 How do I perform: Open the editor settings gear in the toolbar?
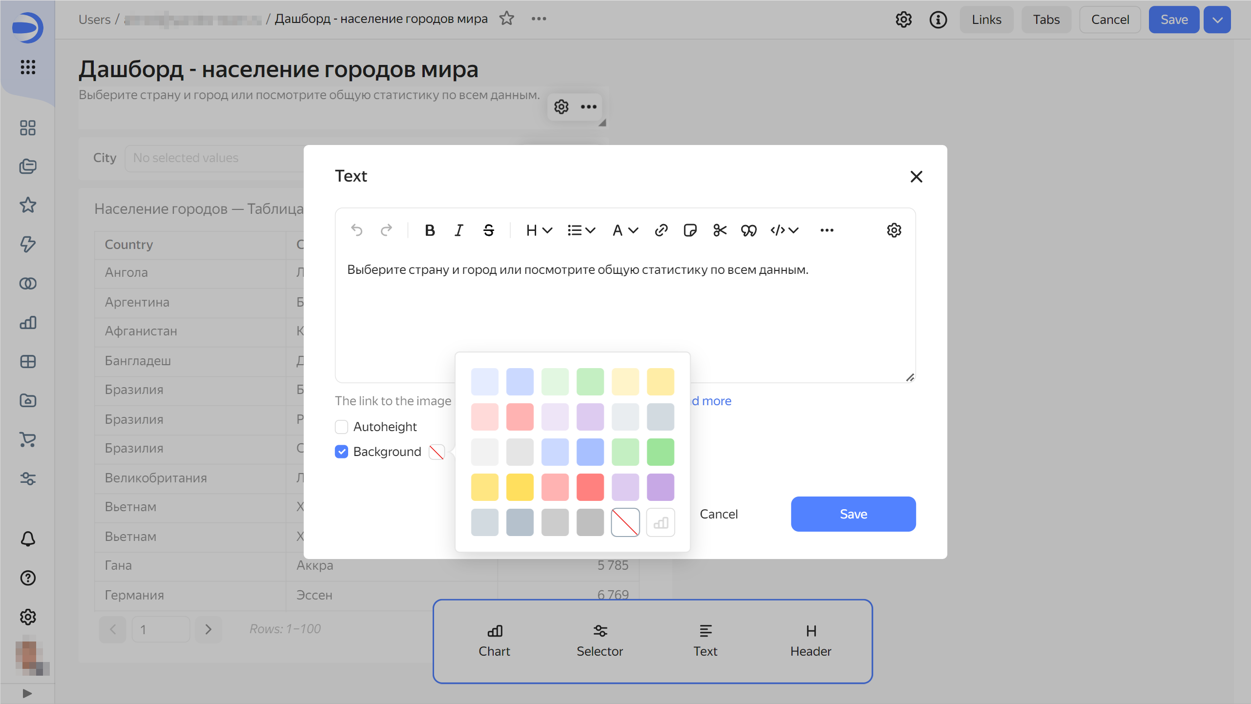[x=894, y=230]
